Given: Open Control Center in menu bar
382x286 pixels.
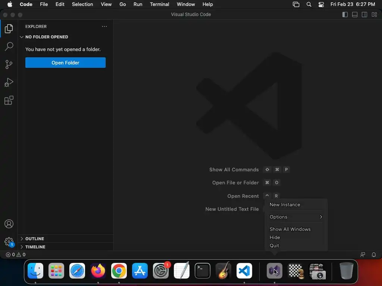Looking at the screenshot, I should [321, 4].
